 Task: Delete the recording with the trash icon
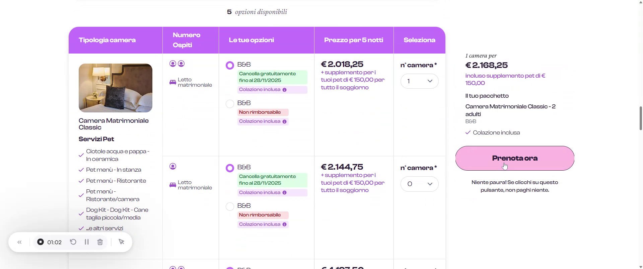pos(100,242)
